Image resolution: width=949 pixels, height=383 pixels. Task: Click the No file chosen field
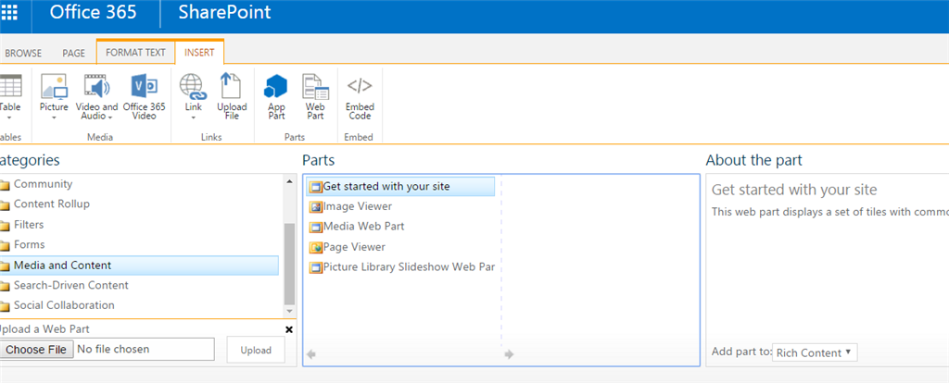coord(114,349)
